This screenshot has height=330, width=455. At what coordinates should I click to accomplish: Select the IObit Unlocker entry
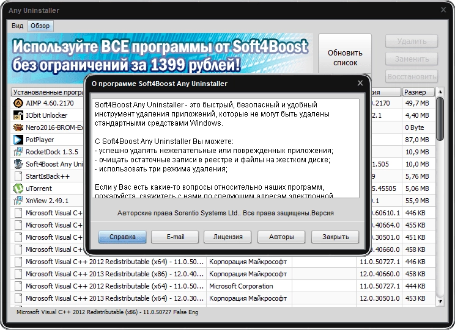[x=46, y=115]
